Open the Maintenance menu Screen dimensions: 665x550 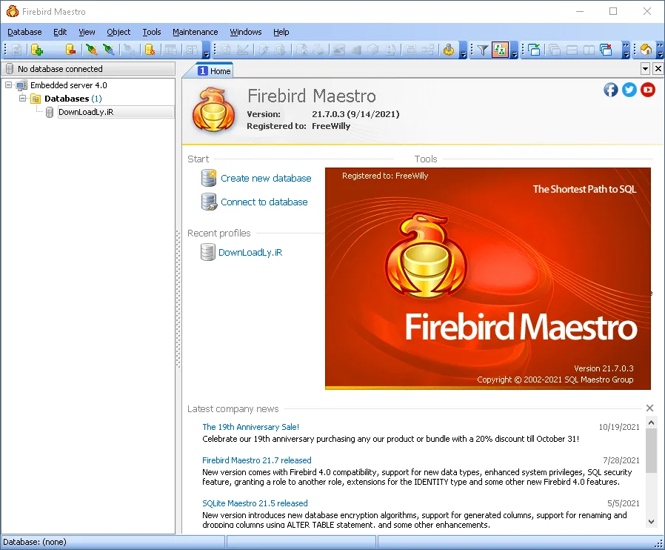point(195,32)
